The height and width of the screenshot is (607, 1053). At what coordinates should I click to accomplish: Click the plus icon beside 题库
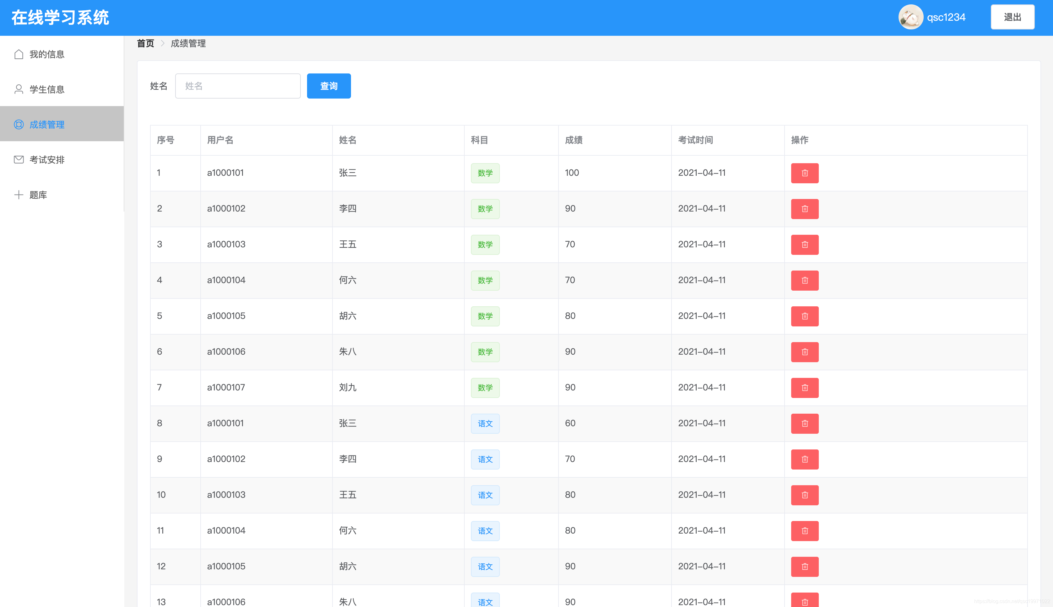(x=19, y=195)
